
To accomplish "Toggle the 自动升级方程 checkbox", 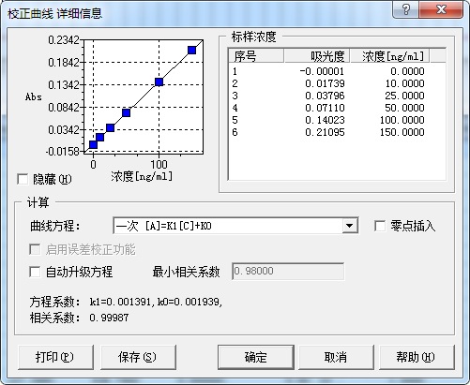I will point(35,272).
